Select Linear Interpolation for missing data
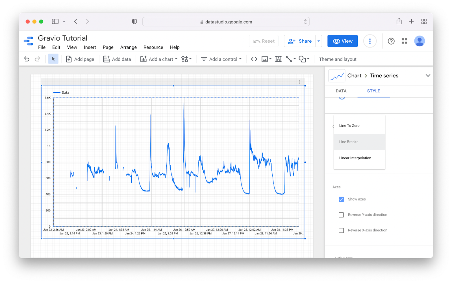452x283 pixels. point(355,158)
